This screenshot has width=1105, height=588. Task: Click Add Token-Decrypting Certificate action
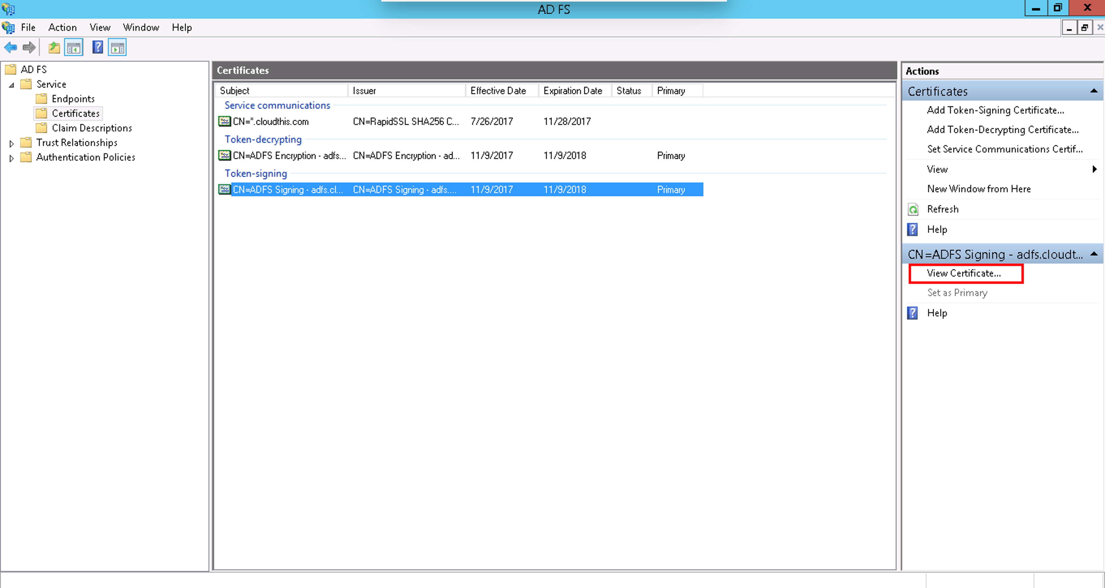[1003, 129]
